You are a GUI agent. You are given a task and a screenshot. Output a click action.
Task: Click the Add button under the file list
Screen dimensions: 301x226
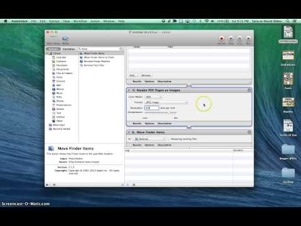pos(133,75)
